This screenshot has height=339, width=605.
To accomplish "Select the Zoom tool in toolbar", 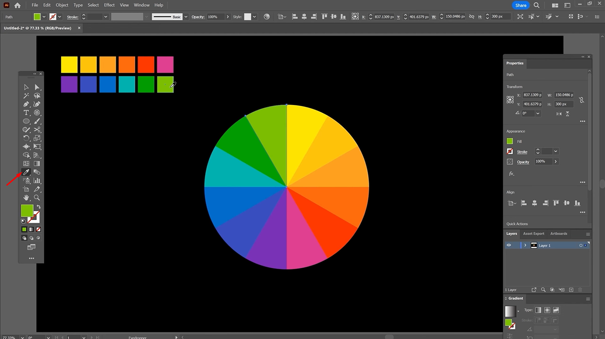I will click(x=37, y=198).
